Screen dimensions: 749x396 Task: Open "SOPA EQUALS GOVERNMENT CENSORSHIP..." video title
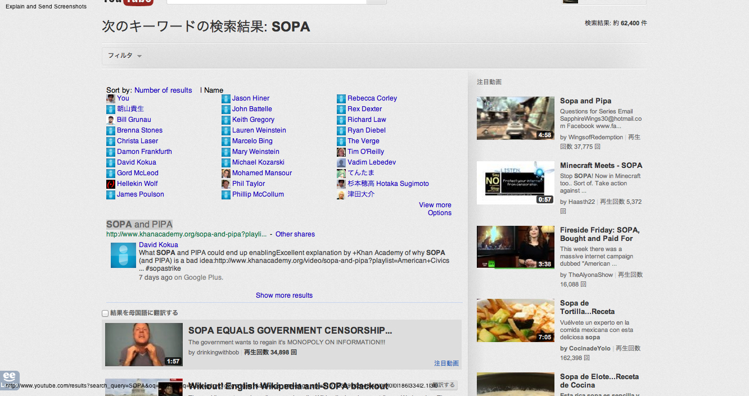point(290,330)
